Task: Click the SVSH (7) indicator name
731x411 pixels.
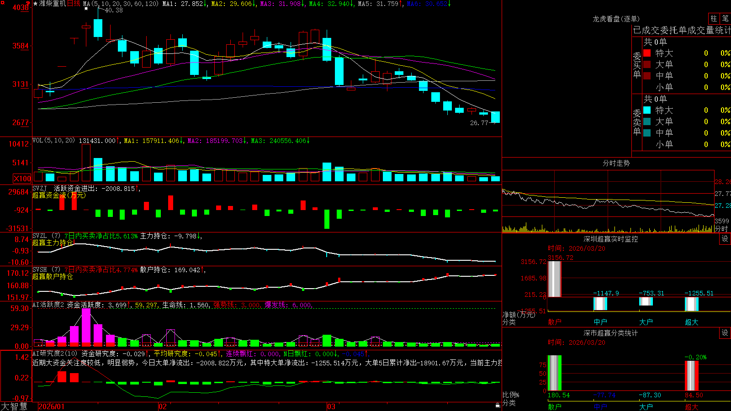Action: pyautogui.click(x=46, y=269)
